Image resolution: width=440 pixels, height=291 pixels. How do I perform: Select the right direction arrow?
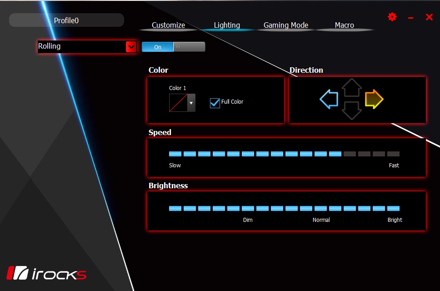point(374,99)
